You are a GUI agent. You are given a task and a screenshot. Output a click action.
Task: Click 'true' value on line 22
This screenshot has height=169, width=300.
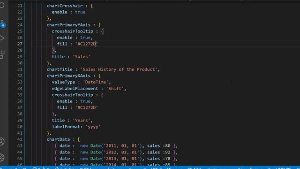(80, 12)
